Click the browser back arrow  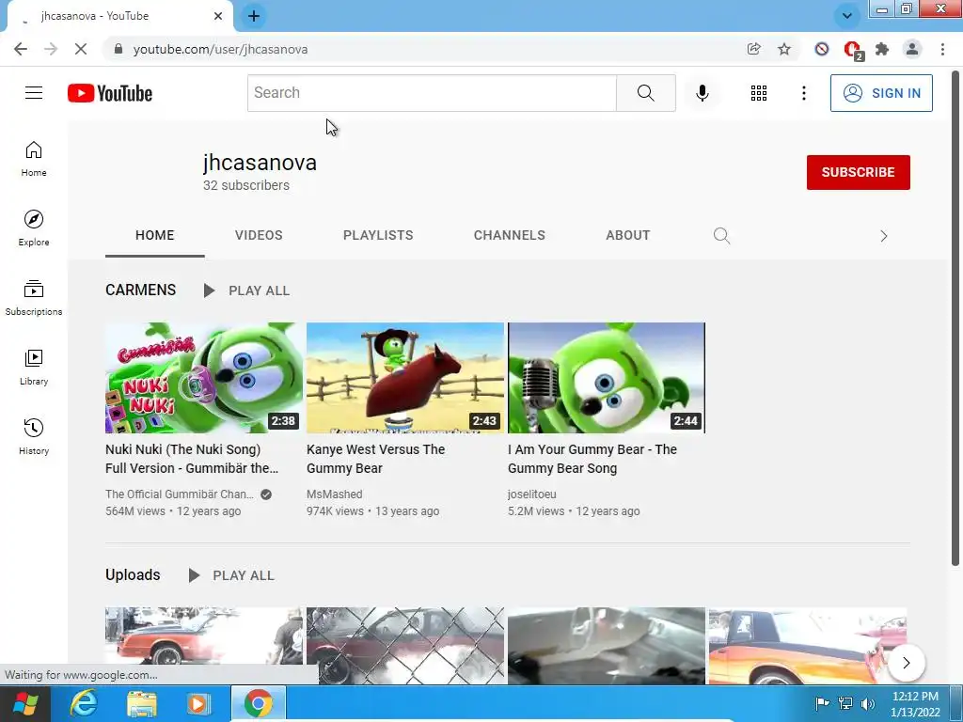click(x=21, y=49)
